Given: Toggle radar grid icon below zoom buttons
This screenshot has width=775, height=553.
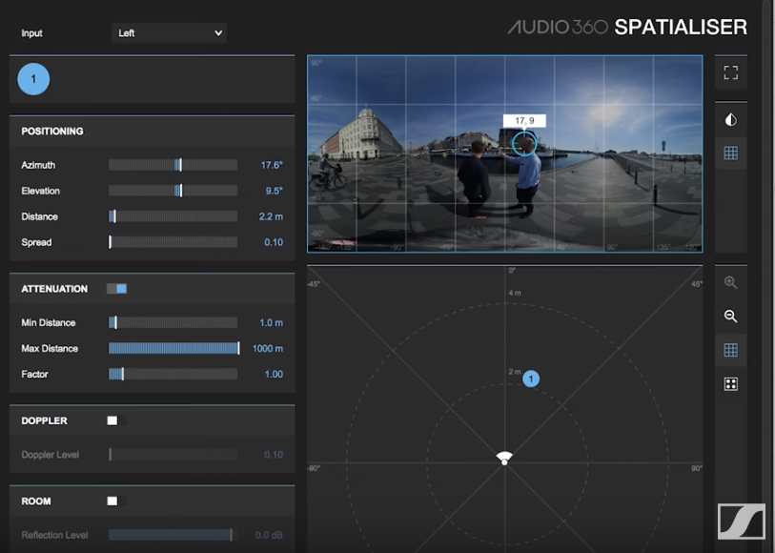Looking at the screenshot, I should [730, 350].
